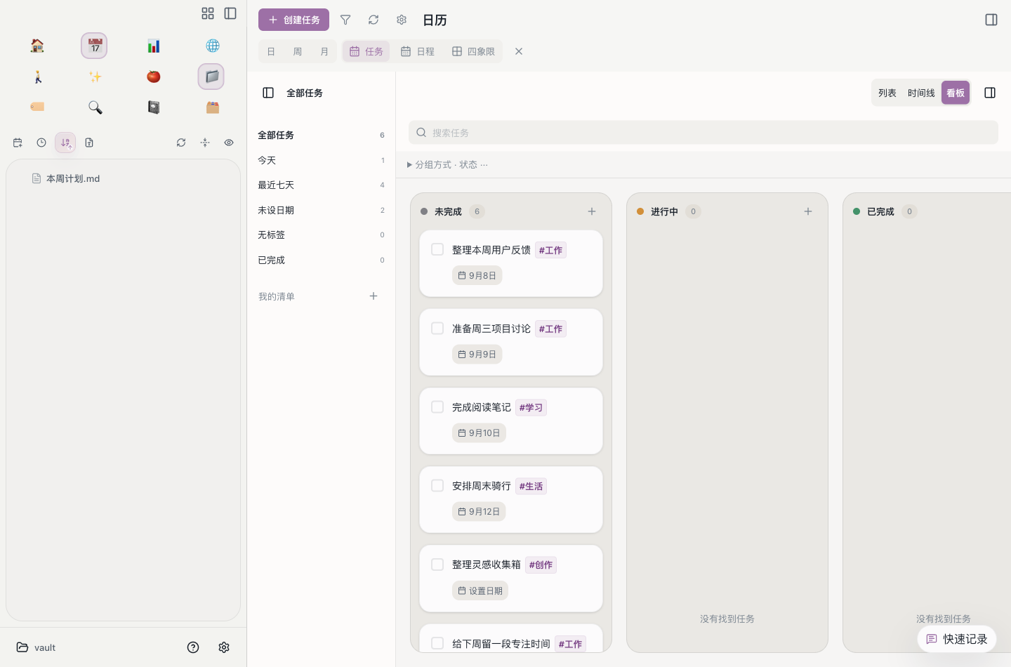Click the card file box icon
Viewport: 1011px width, 667px height.
pos(213,107)
